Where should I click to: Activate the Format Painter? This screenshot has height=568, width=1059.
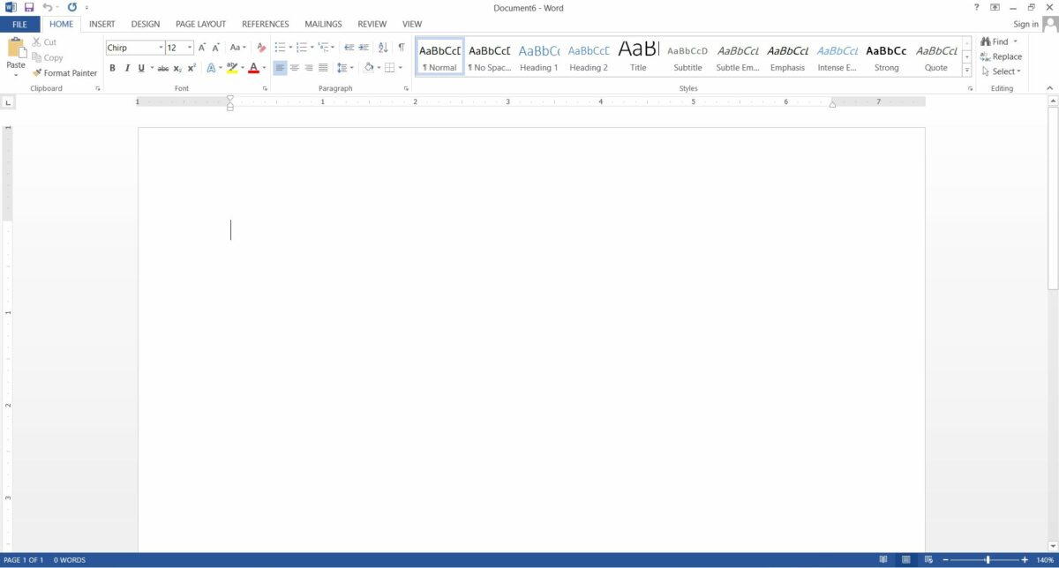[x=64, y=72]
